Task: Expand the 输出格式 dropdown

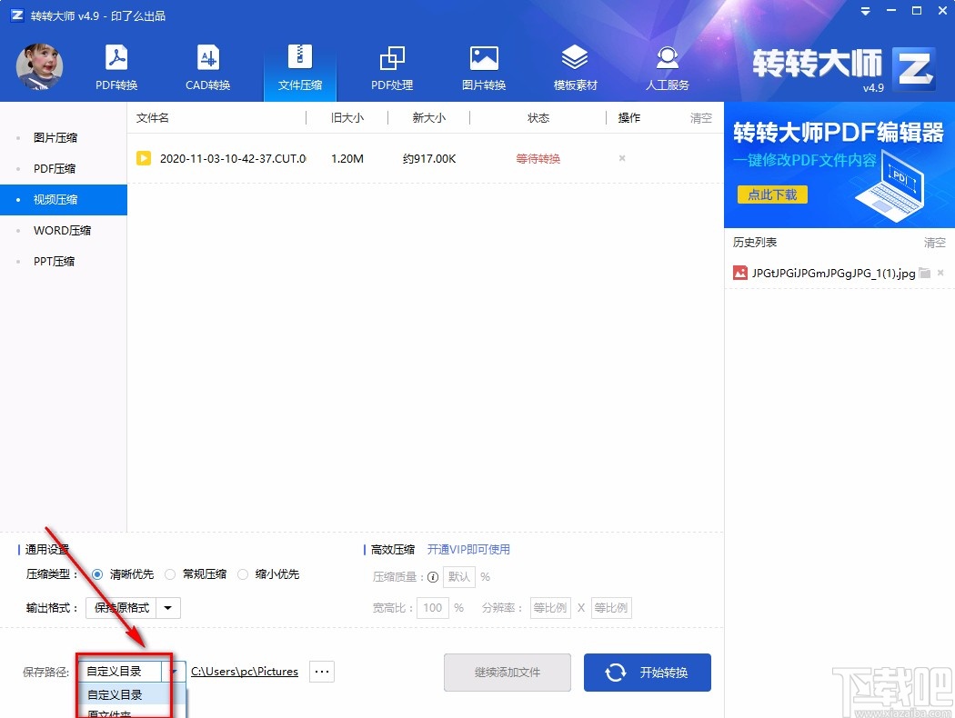Action: click(166, 607)
